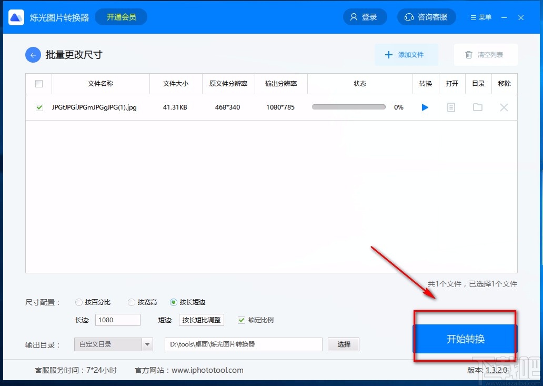Click the blue play icon to convert the file
Viewport: 543px width, 386px height.
[x=425, y=107]
